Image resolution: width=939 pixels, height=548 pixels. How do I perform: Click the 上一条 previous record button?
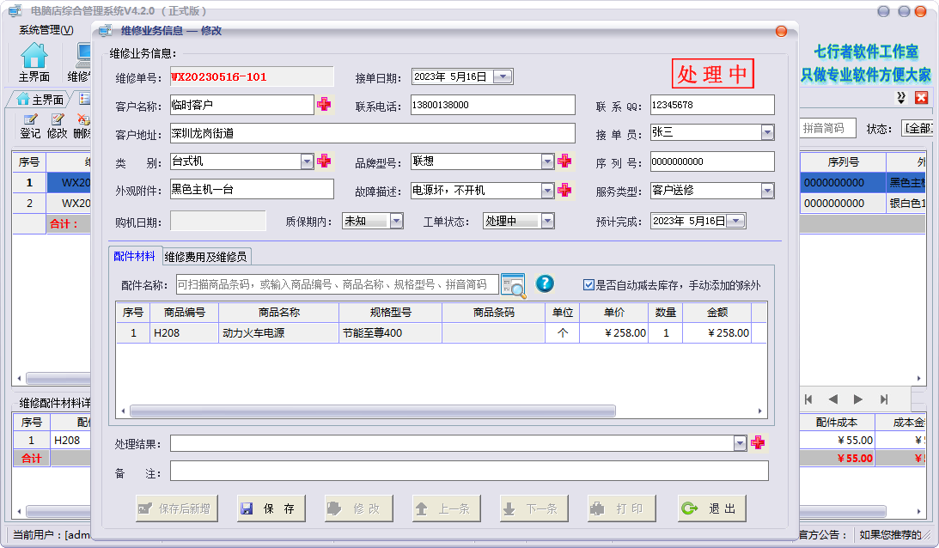(446, 508)
